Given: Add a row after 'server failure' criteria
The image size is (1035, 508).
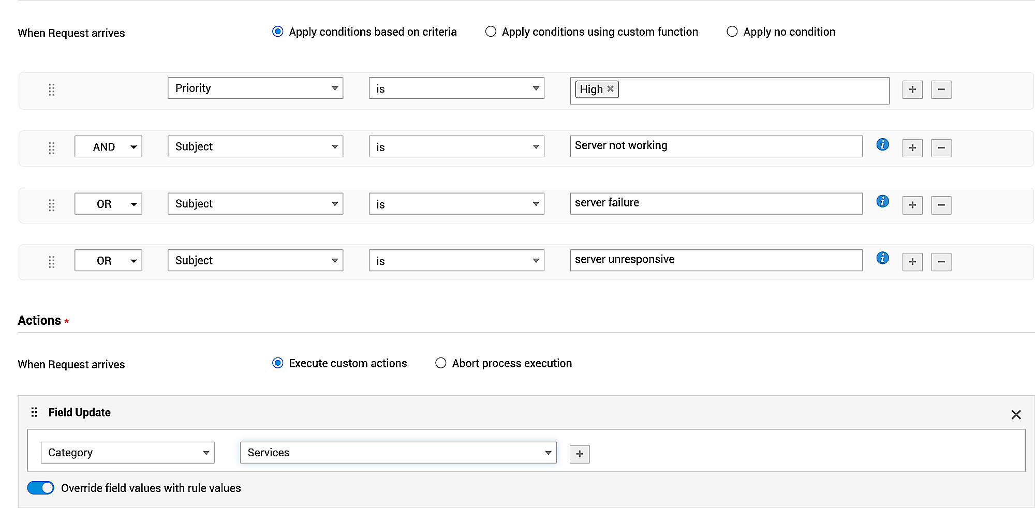Looking at the screenshot, I should [x=912, y=205].
